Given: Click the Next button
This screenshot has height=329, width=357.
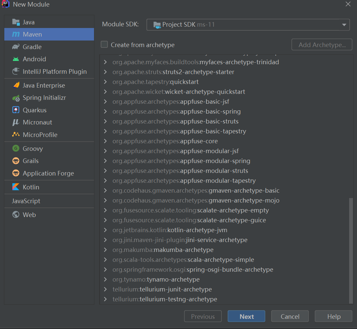Looking at the screenshot, I should [246, 316].
